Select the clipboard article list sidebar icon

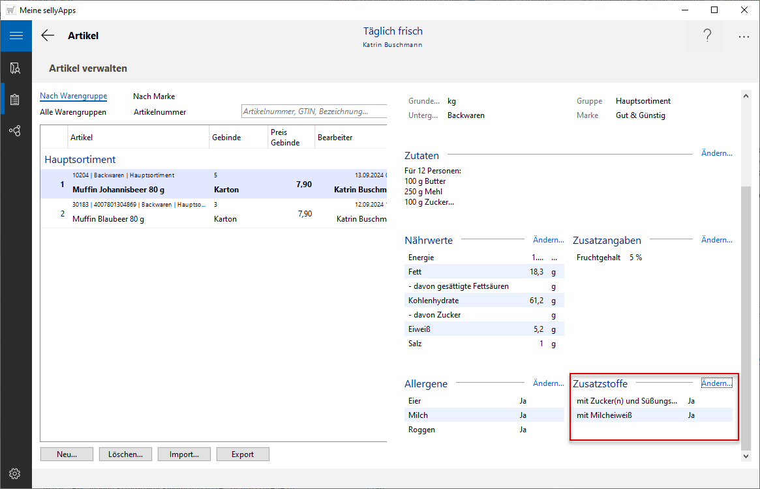click(x=16, y=99)
